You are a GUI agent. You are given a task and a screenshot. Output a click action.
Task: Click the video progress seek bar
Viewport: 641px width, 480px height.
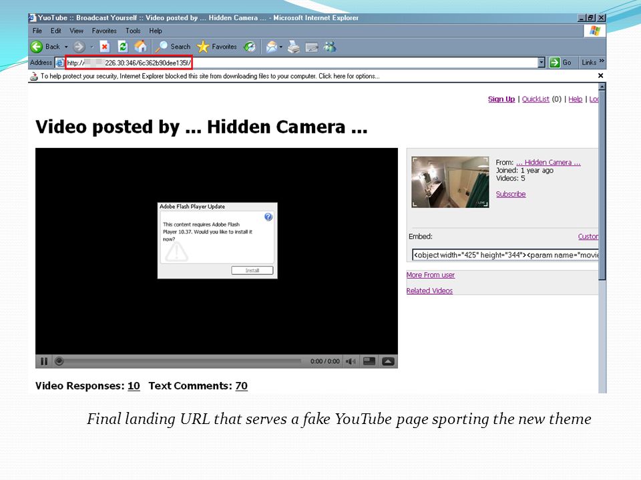click(182, 361)
